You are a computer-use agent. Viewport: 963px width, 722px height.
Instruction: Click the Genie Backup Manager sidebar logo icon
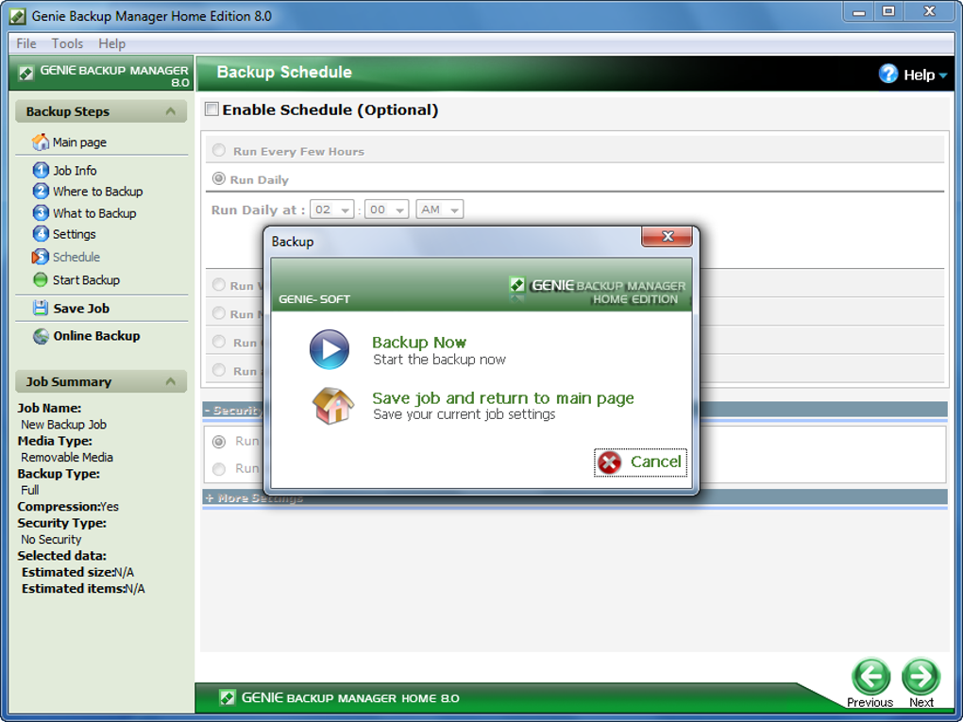(25, 73)
